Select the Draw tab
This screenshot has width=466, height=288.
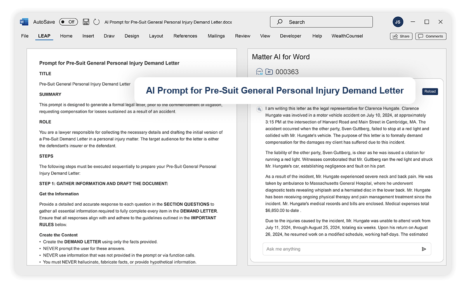109,36
